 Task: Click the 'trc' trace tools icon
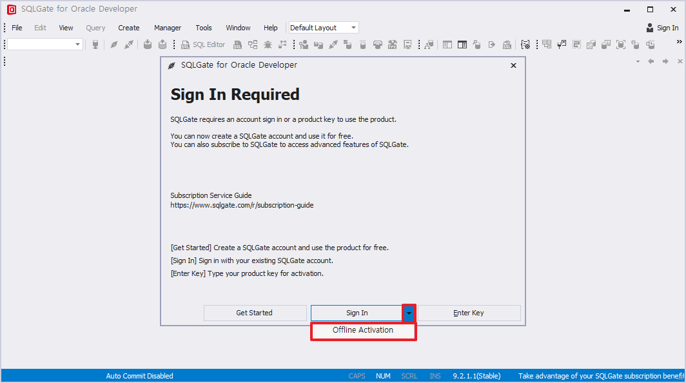pyautogui.click(x=393, y=44)
